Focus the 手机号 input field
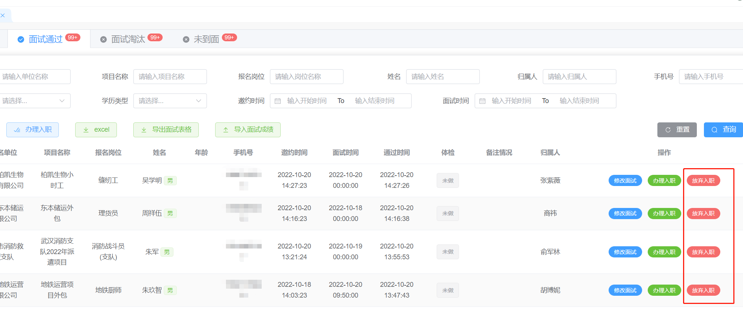The width and height of the screenshot is (743, 311). click(711, 77)
